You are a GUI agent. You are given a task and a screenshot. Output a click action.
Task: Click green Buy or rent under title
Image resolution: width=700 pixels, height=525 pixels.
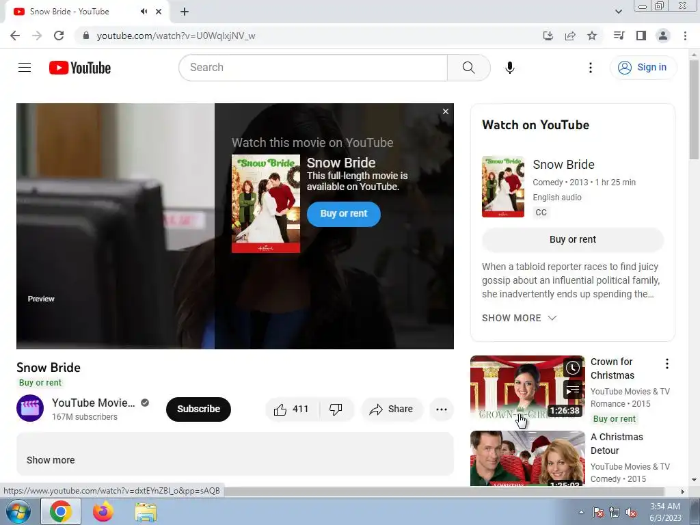click(x=40, y=383)
